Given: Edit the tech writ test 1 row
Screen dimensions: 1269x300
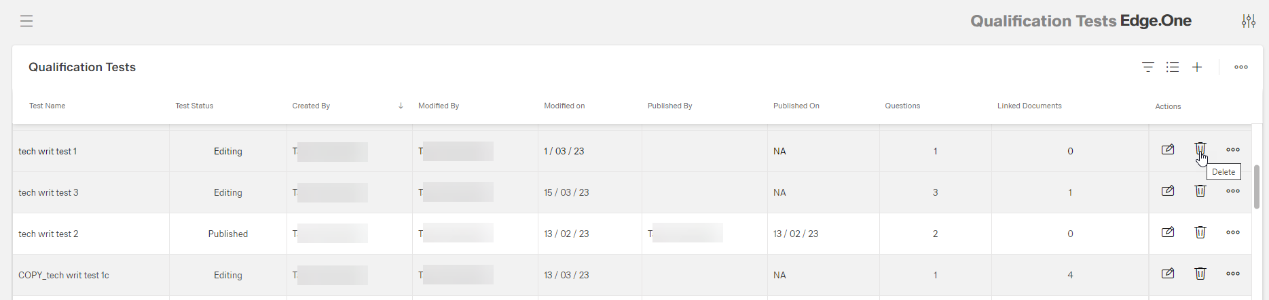Looking at the screenshot, I should [1168, 150].
